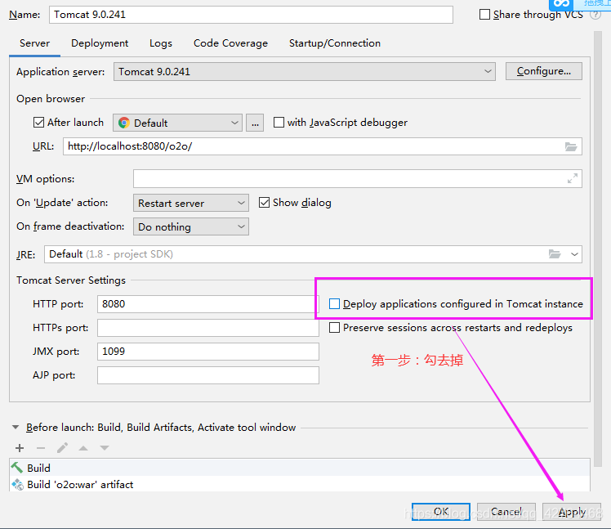Click the Configure... button
Screen dimensions: 611x529
point(543,71)
